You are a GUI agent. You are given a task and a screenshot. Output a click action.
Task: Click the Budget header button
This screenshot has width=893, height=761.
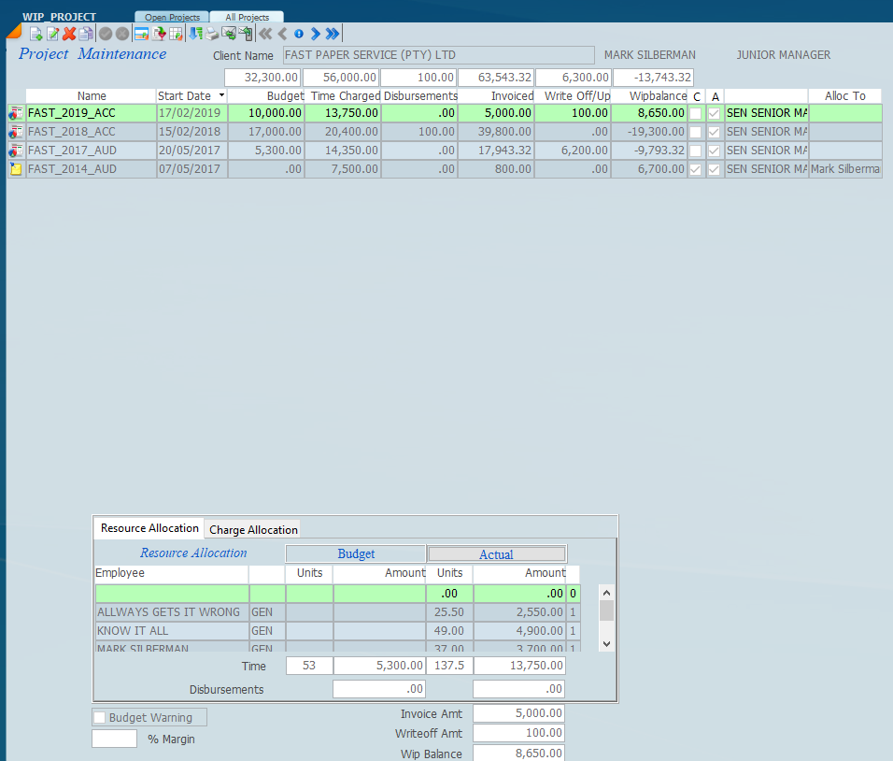[356, 553]
